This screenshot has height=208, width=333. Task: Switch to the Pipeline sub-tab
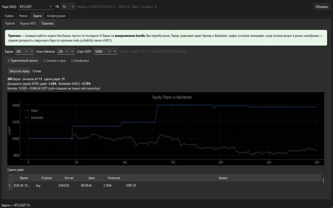click(10, 23)
